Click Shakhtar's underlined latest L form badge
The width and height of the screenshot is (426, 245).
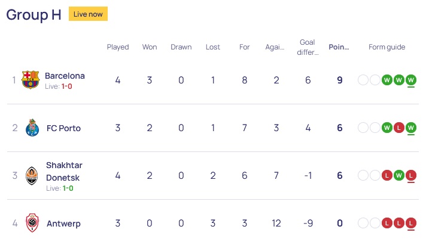(411, 175)
